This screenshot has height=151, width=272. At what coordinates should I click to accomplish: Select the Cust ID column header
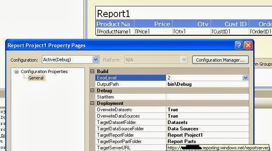230,24
